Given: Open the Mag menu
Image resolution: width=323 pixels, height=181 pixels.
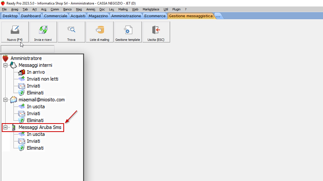Looking at the screenshot, I should click(x=79, y=9).
